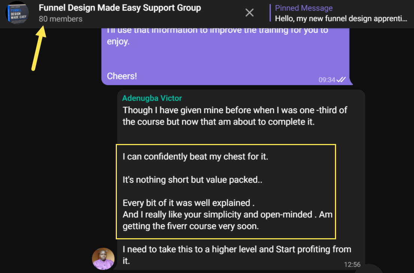Open Adenugba Victor's profile via sender name

pos(152,98)
